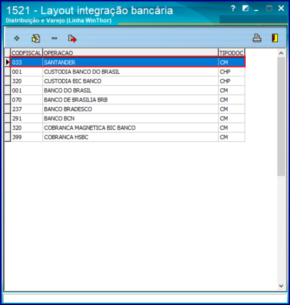Click the CM cell of SANTANDER row
This screenshot has height=305, width=290.
pyautogui.click(x=232, y=62)
